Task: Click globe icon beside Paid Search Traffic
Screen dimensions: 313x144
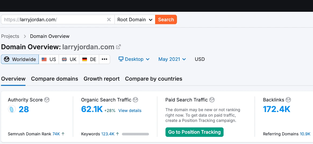Action: click(212, 100)
